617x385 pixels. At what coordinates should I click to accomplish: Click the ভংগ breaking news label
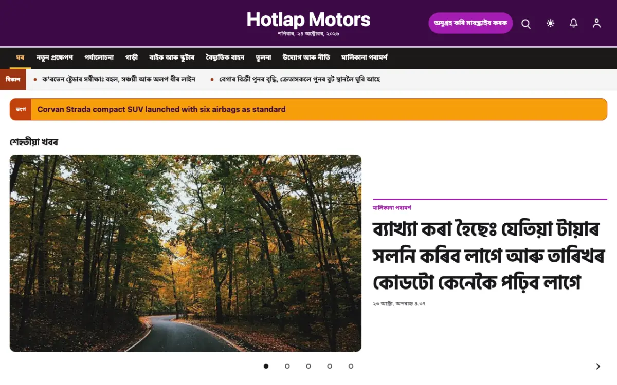[21, 109]
